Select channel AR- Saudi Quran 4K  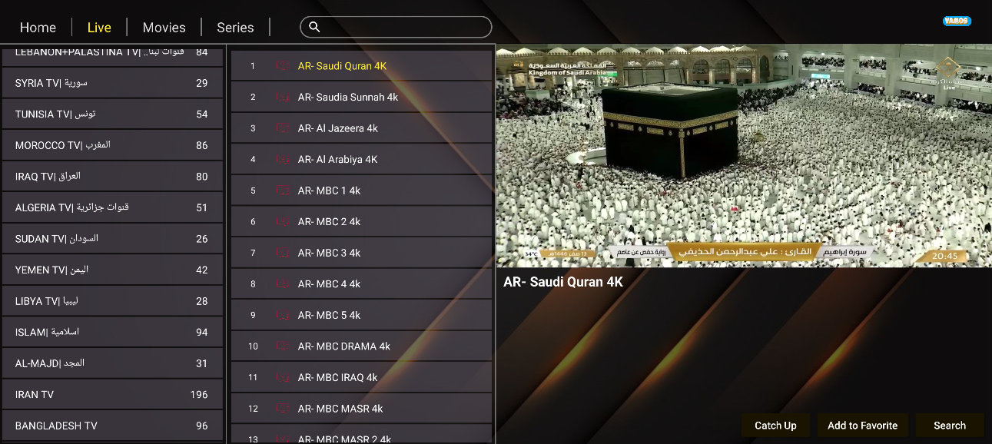[361, 66]
